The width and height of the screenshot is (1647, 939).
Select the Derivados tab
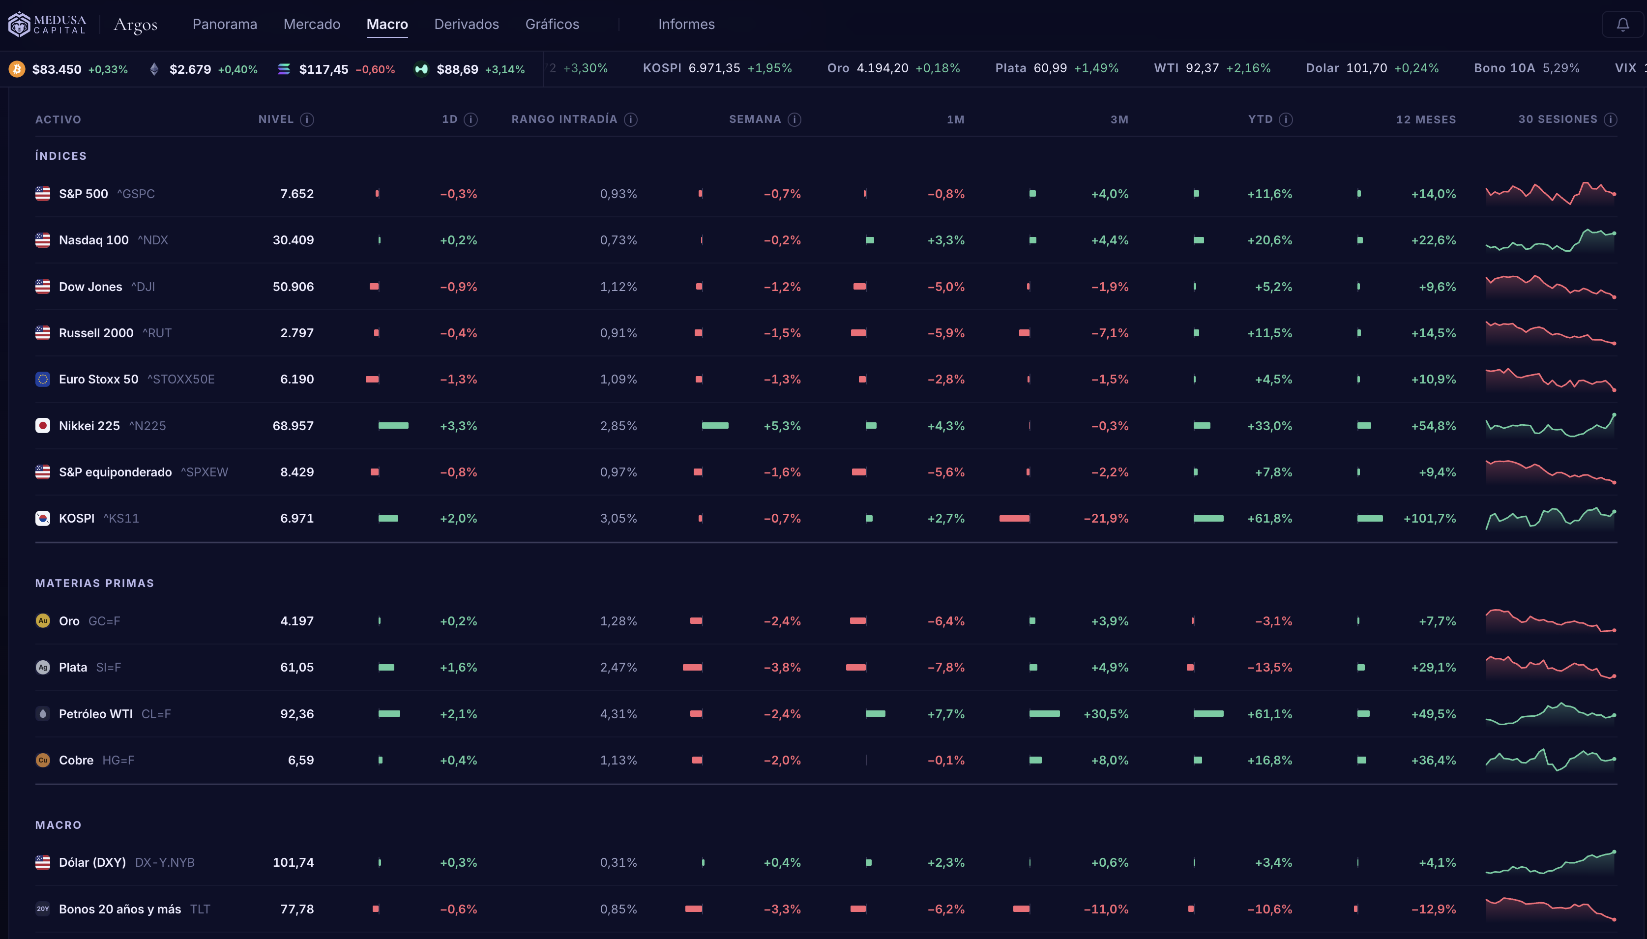pyautogui.click(x=466, y=25)
